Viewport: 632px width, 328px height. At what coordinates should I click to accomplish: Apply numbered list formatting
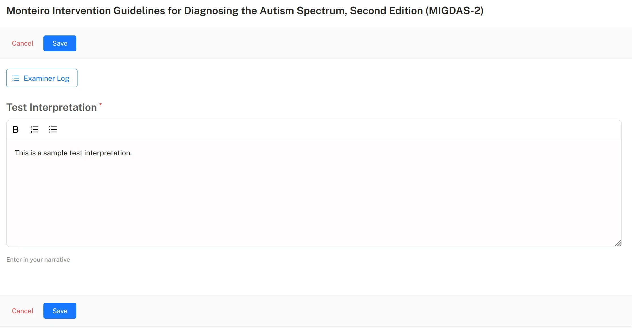point(34,130)
